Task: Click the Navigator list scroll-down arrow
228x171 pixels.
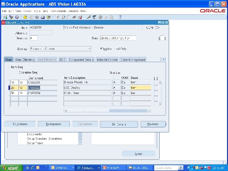Action: click(80, 143)
